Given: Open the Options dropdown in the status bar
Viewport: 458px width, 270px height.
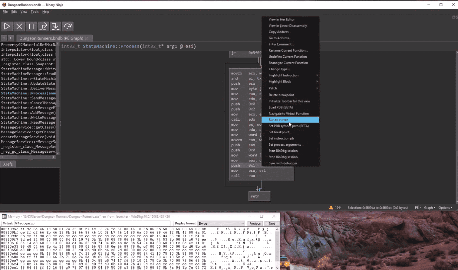Looking at the screenshot, I should pyautogui.click(x=445, y=207).
